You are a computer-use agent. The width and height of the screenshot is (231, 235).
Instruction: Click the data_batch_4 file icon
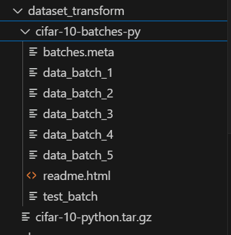point(33,134)
